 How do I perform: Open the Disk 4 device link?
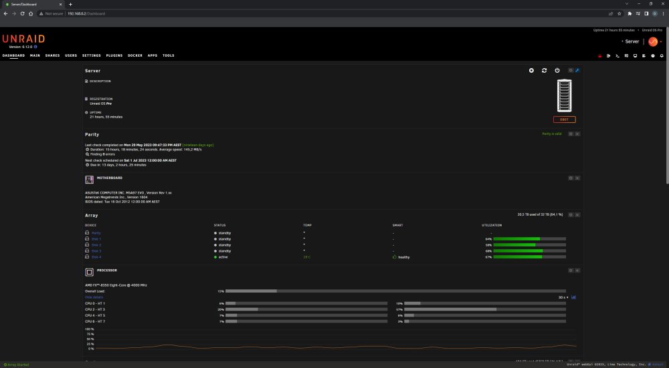(x=96, y=257)
